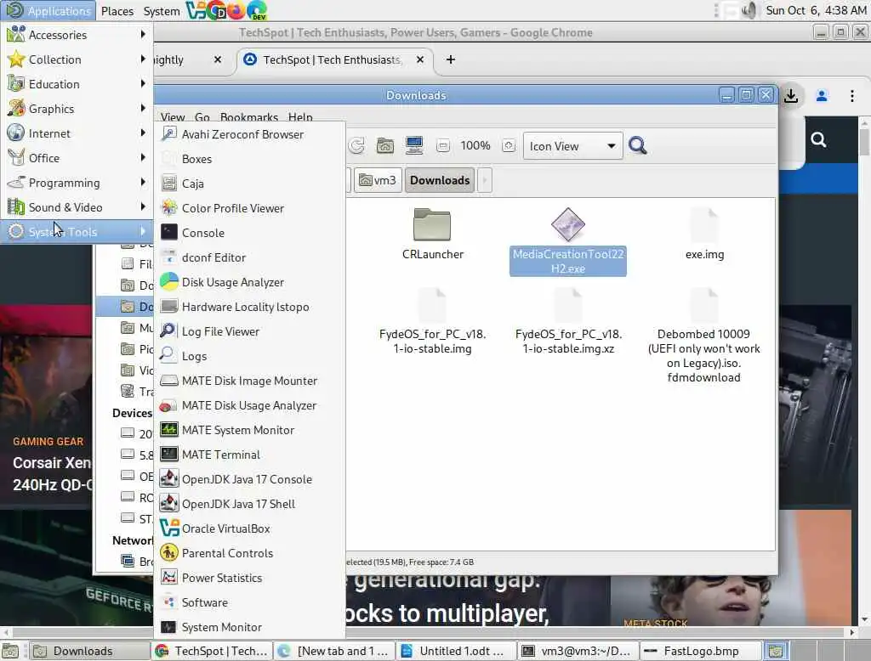Launch Firefox from the top panel
The height and width of the screenshot is (661, 871).
pyautogui.click(x=236, y=10)
